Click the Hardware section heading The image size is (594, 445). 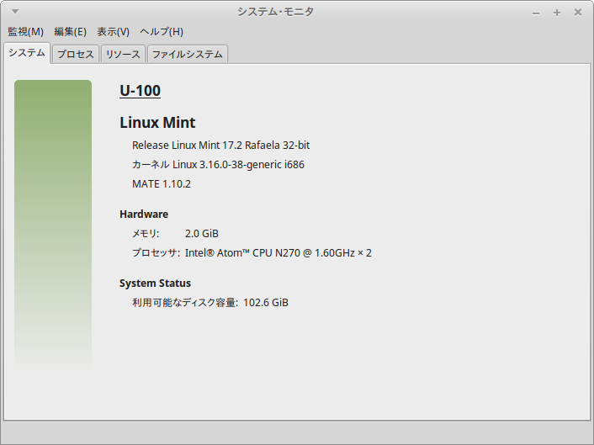[144, 214]
